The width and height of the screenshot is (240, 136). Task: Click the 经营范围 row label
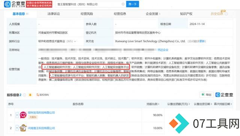click(14, 69)
